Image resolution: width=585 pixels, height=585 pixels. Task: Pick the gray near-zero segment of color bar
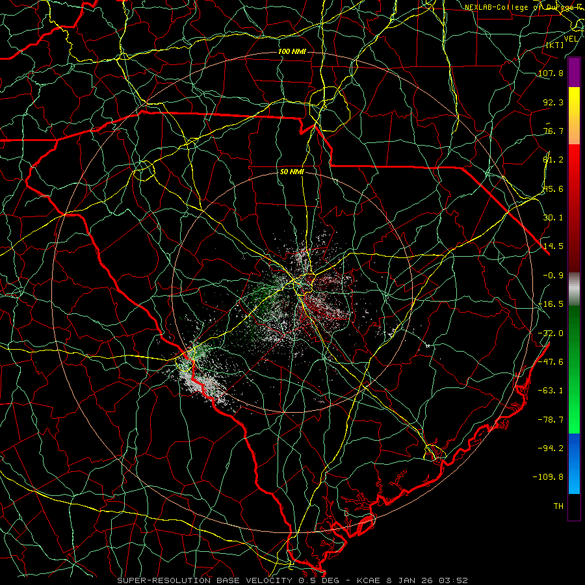pyautogui.click(x=574, y=289)
